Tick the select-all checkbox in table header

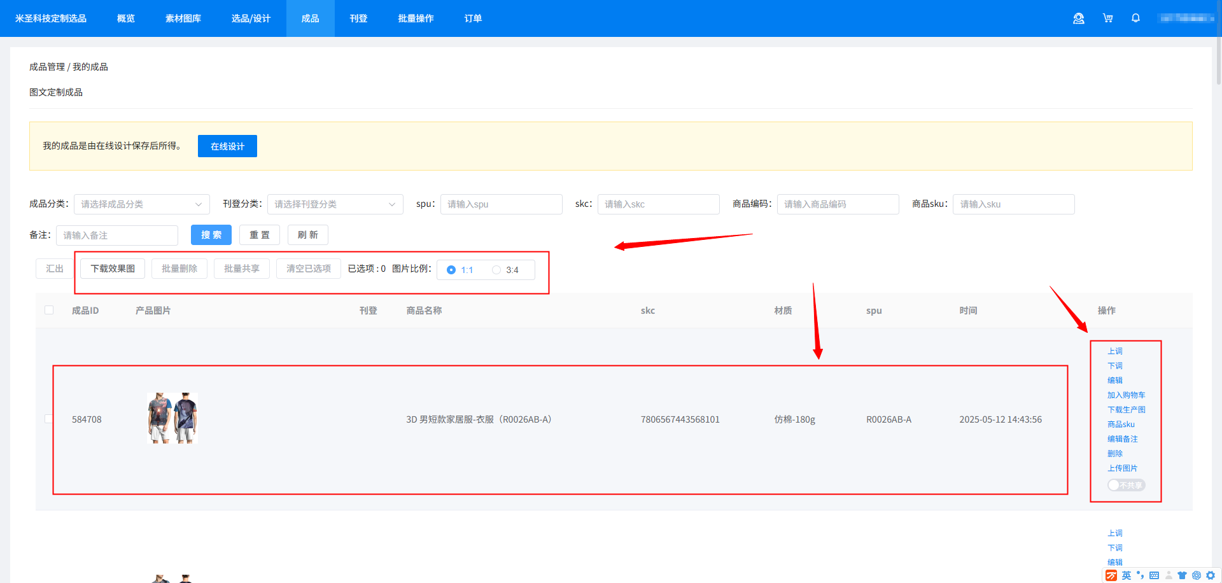[x=49, y=310]
